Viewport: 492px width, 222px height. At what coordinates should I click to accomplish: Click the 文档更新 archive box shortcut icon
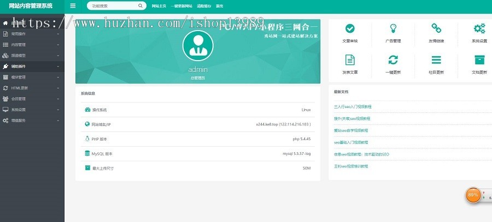(479, 59)
